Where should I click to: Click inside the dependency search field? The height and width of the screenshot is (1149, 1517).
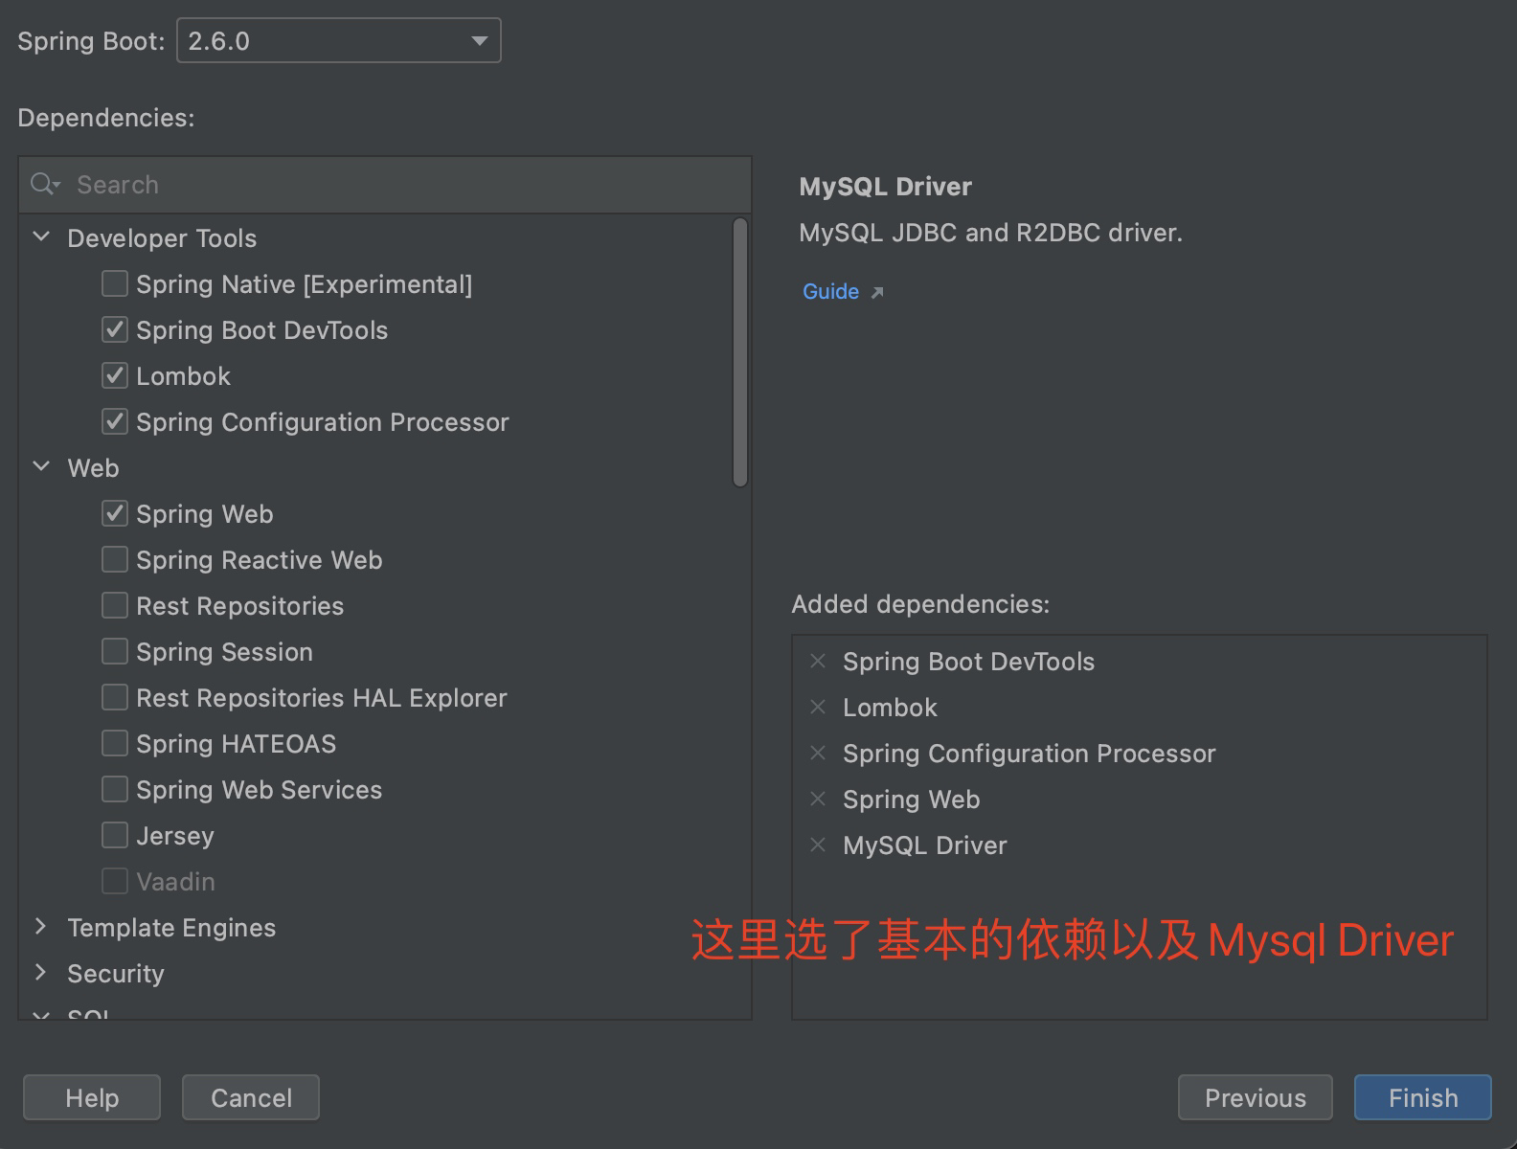pyautogui.click(x=287, y=184)
